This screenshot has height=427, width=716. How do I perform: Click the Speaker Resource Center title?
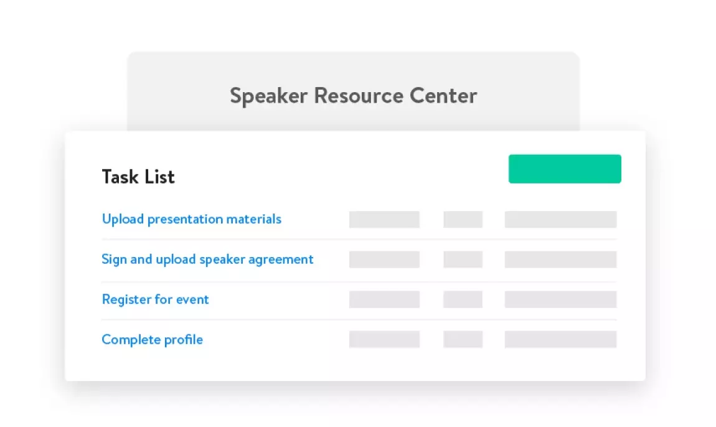[353, 96]
